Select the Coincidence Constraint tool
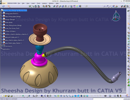This screenshot has height=100, width=130. (x=54, y=6)
